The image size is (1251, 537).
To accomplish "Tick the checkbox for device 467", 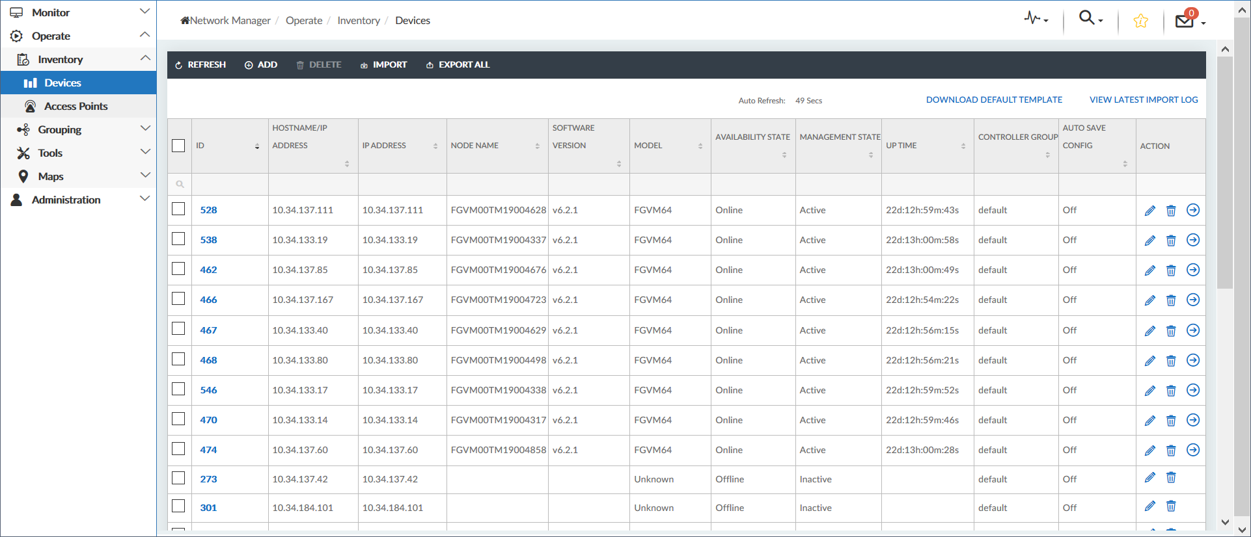I will (178, 329).
